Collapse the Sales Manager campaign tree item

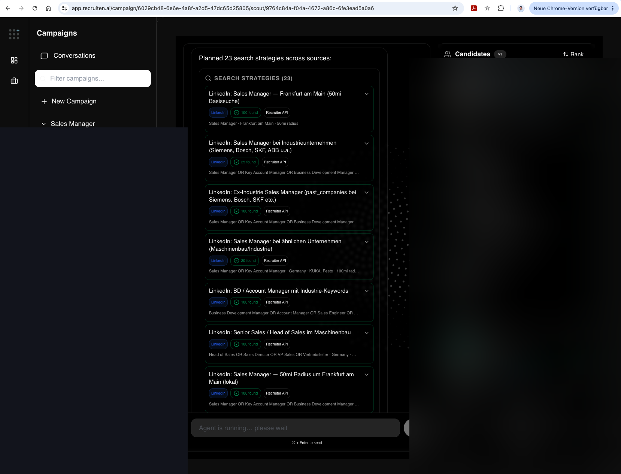pyautogui.click(x=44, y=124)
